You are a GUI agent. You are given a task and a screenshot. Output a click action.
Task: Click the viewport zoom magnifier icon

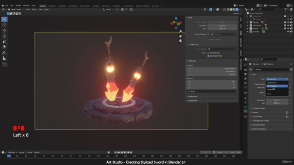[x=181, y=32]
